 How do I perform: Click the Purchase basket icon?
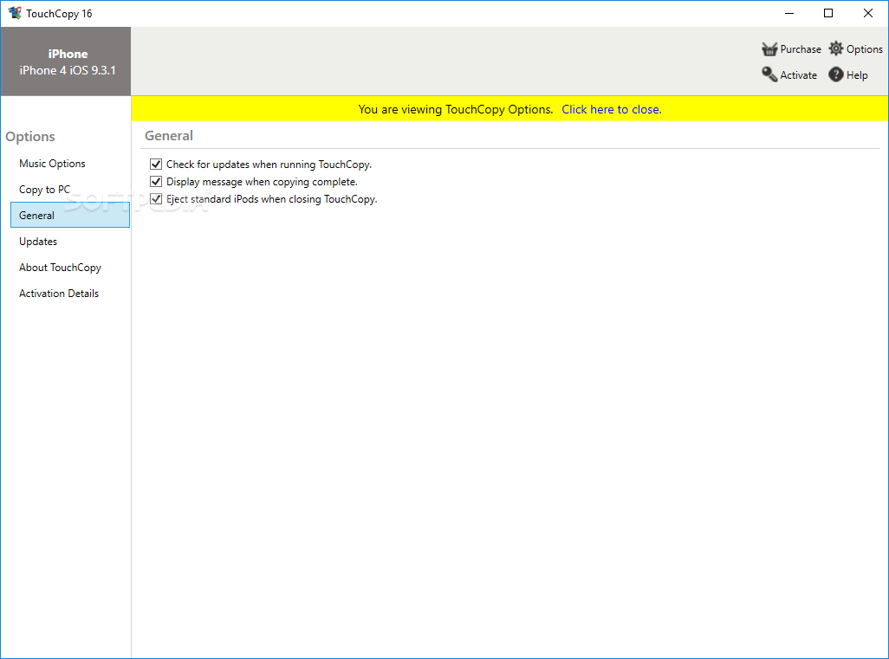point(769,49)
